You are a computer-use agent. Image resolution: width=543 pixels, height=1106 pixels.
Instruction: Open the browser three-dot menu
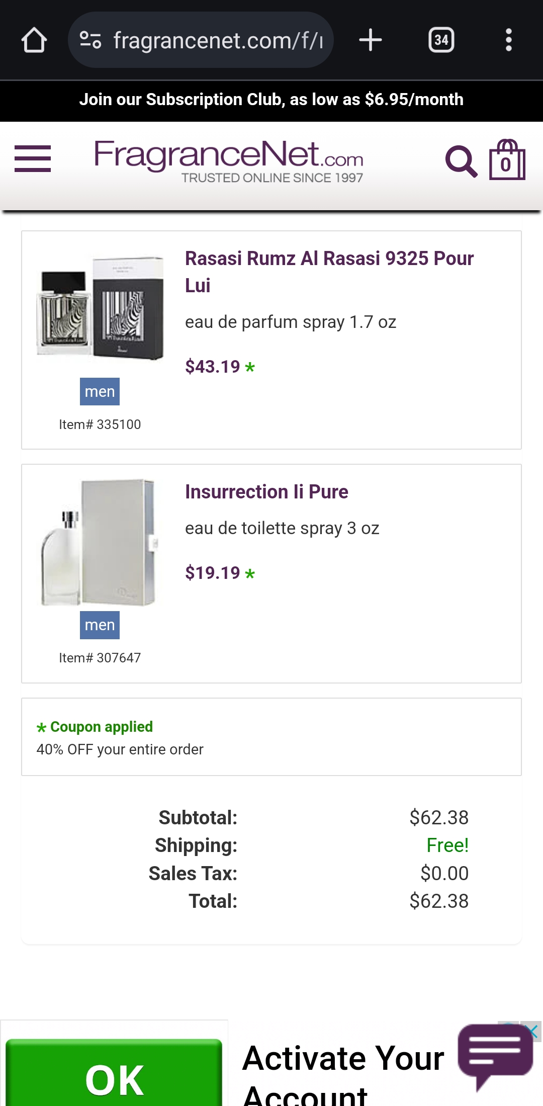tap(509, 40)
